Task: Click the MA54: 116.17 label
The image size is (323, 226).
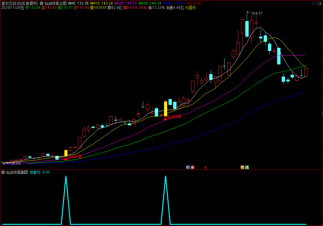Action: (174, 3)
